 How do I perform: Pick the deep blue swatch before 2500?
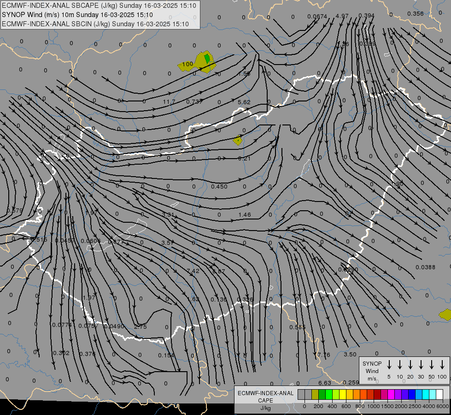point(412,394)
